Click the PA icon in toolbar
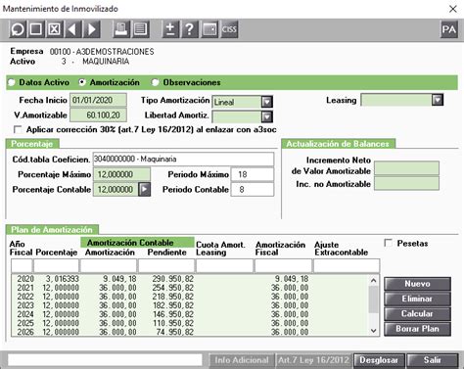This screenshot has height=369, width=464. point(448,29)
